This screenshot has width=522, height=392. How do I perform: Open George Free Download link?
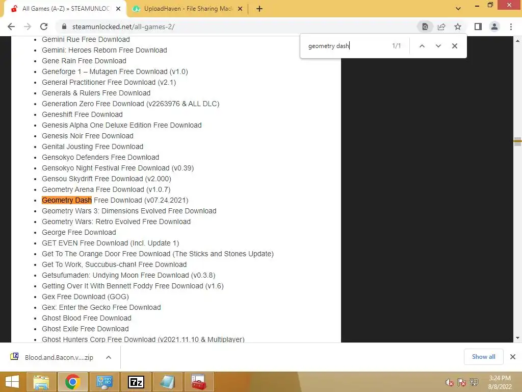pyautogui.click(x=79, y=232)
